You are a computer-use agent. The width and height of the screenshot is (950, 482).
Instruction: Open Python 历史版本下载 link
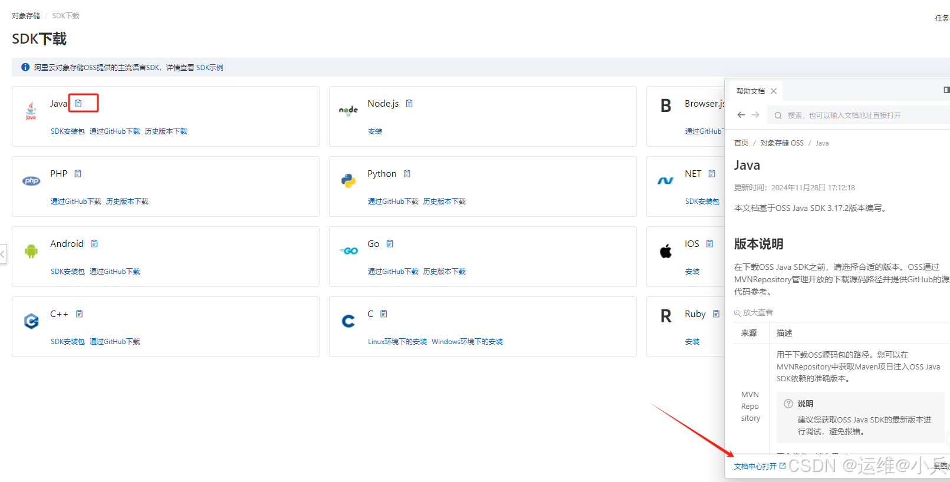pyautogui.click(x=444, y=202)
